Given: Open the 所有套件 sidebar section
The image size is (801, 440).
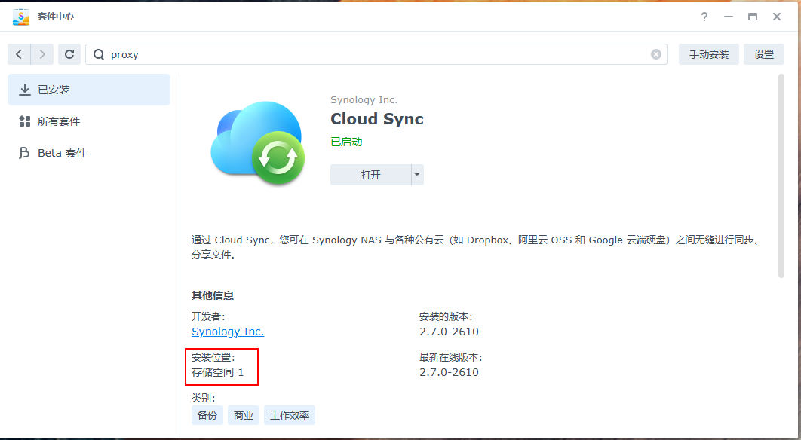Looking at the screenshot, I should [89, 121].
